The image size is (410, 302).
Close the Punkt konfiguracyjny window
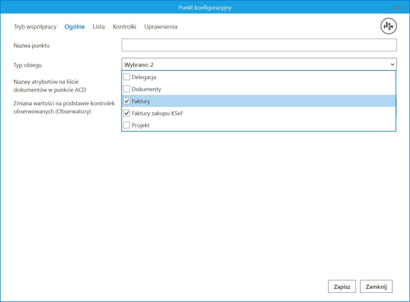click(x=404, y=8)
